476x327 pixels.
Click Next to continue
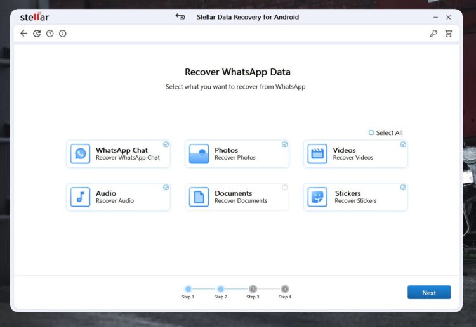(429, 292)
